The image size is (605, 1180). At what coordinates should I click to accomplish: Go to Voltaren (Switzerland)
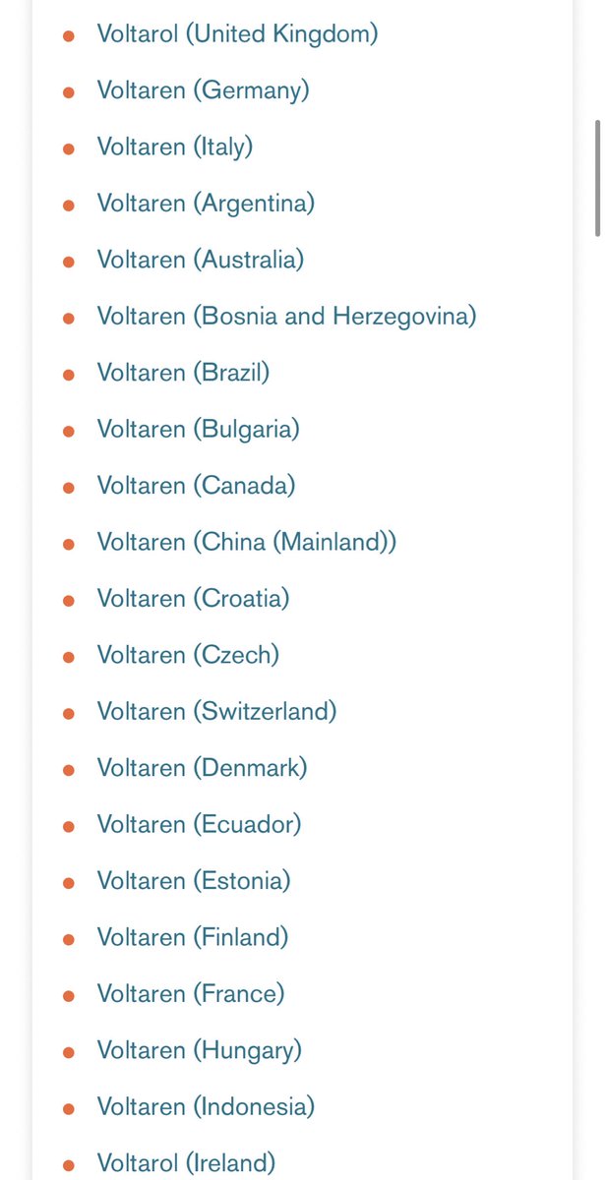pyautogui.click(x=216, y=712)
